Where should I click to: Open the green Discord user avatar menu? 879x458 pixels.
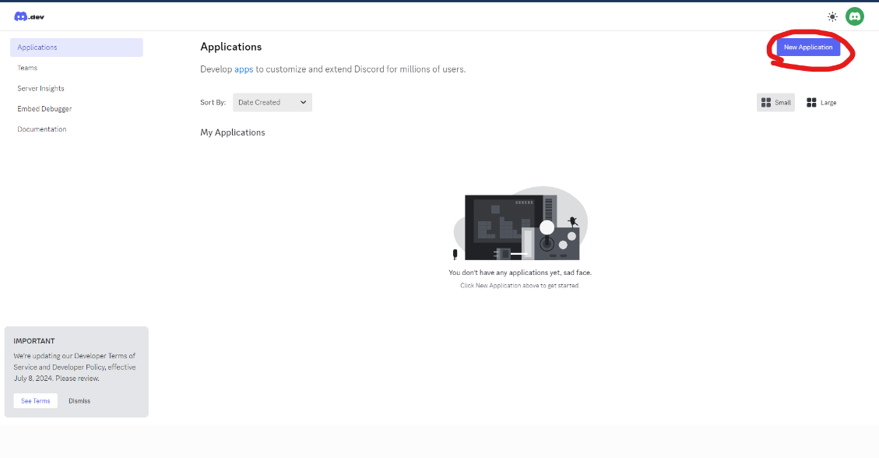(x=855, y=17)
